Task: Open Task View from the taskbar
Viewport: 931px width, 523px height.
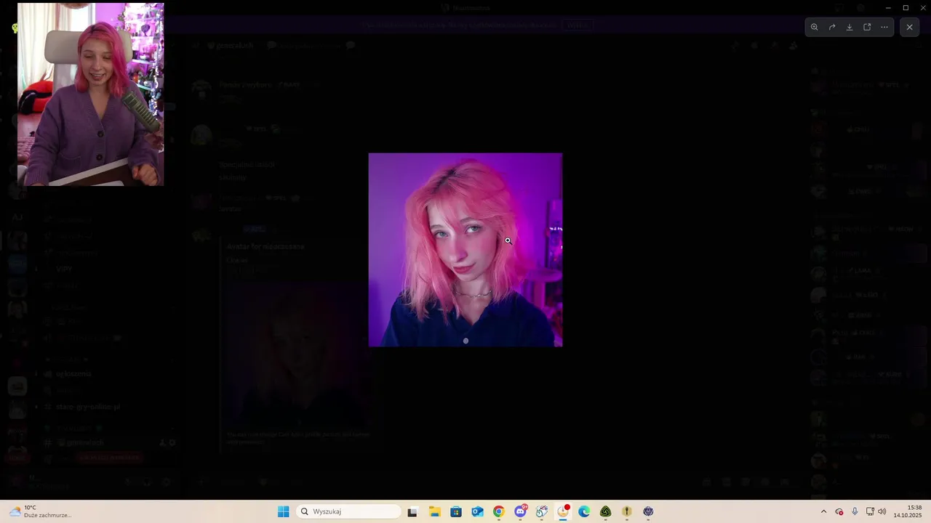Action: pos(412,511)
